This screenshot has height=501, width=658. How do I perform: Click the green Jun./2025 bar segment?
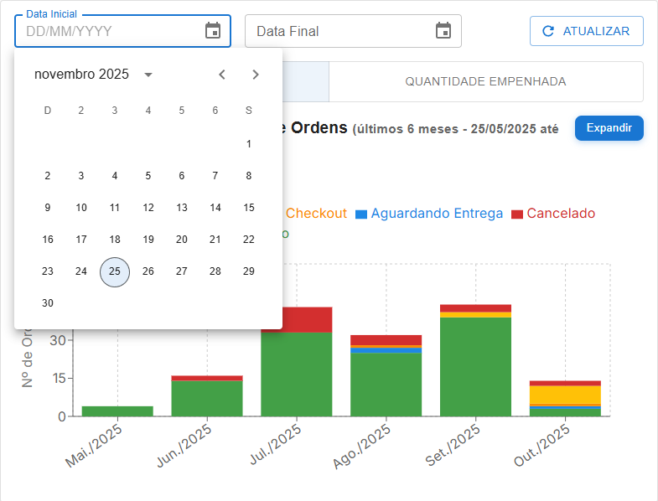pos(207,399)
